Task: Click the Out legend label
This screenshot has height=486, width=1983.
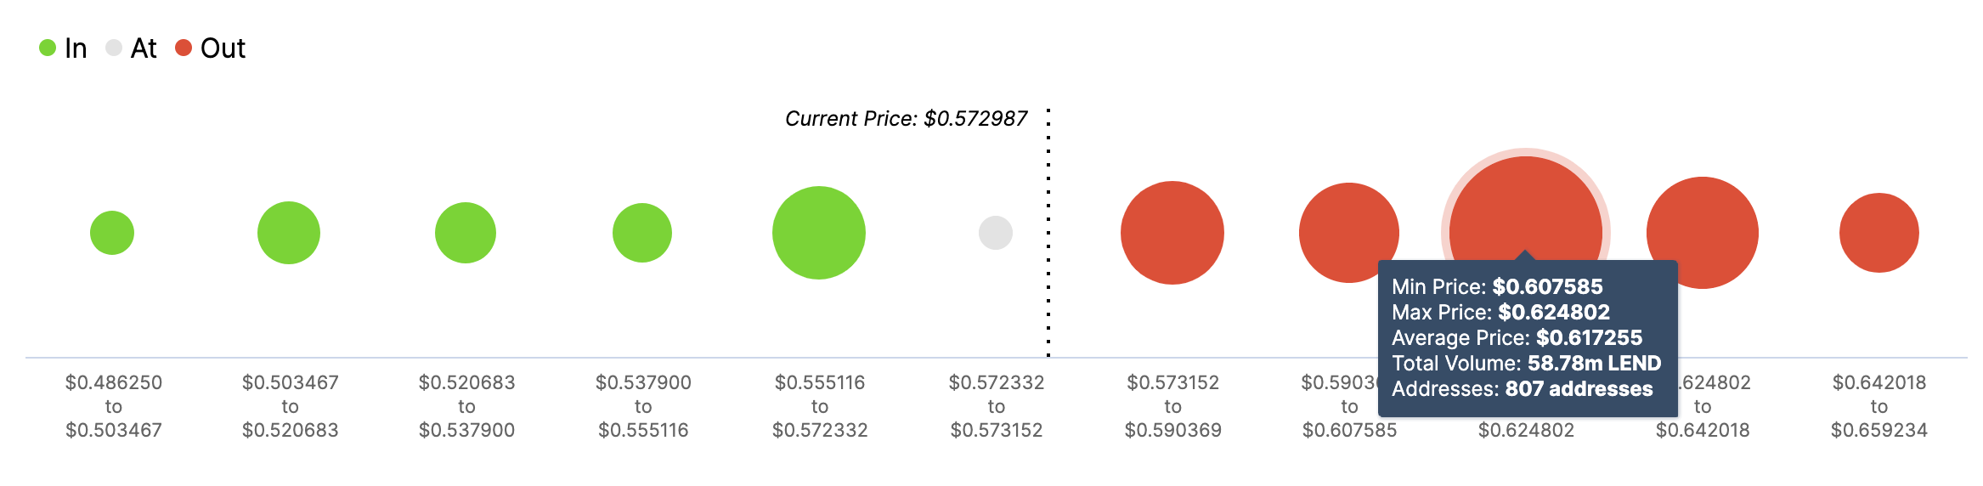Action: (x=223, y=48)
